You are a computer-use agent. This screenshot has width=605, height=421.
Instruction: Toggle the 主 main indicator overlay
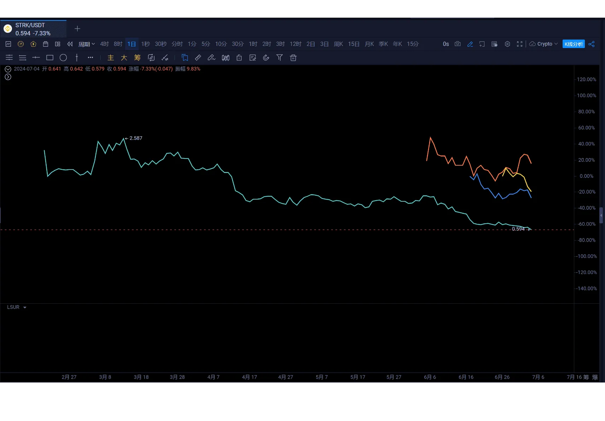point(111,58)
